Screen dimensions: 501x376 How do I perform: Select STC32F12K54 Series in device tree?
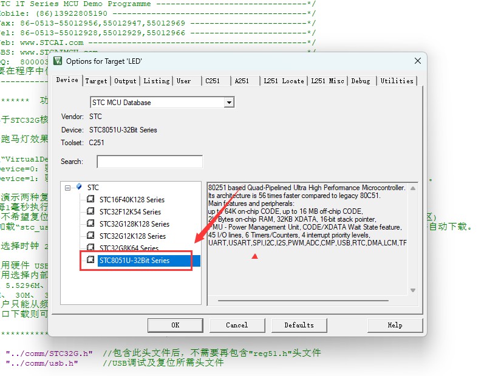pos(130,212)
